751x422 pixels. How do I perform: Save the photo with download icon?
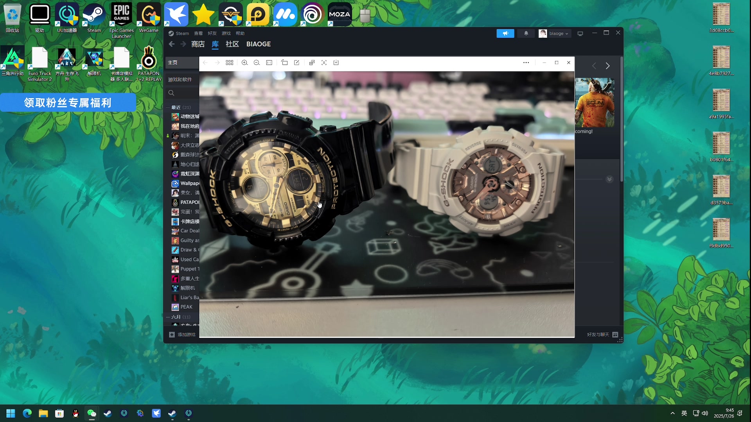(336, 63)
